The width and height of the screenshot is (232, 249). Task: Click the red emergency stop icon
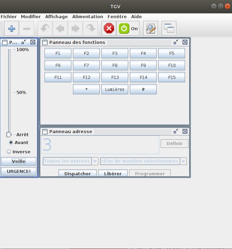[109, 28]
